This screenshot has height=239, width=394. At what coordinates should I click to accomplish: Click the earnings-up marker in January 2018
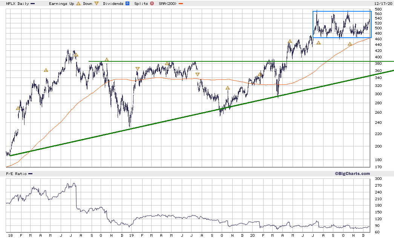coord(18,108)
